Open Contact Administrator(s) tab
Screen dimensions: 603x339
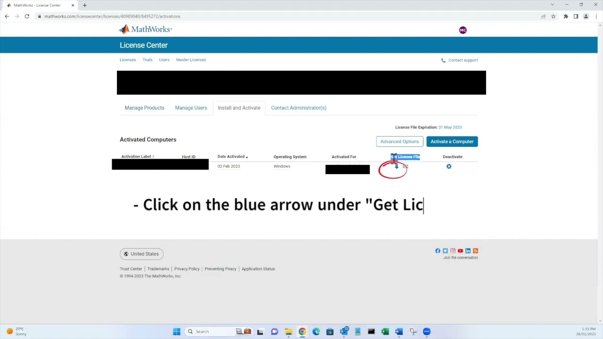pos(299,108)
